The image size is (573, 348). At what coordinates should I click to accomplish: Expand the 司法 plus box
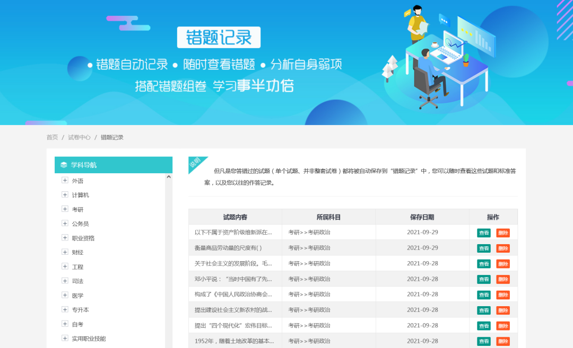(x=65, y=281)
